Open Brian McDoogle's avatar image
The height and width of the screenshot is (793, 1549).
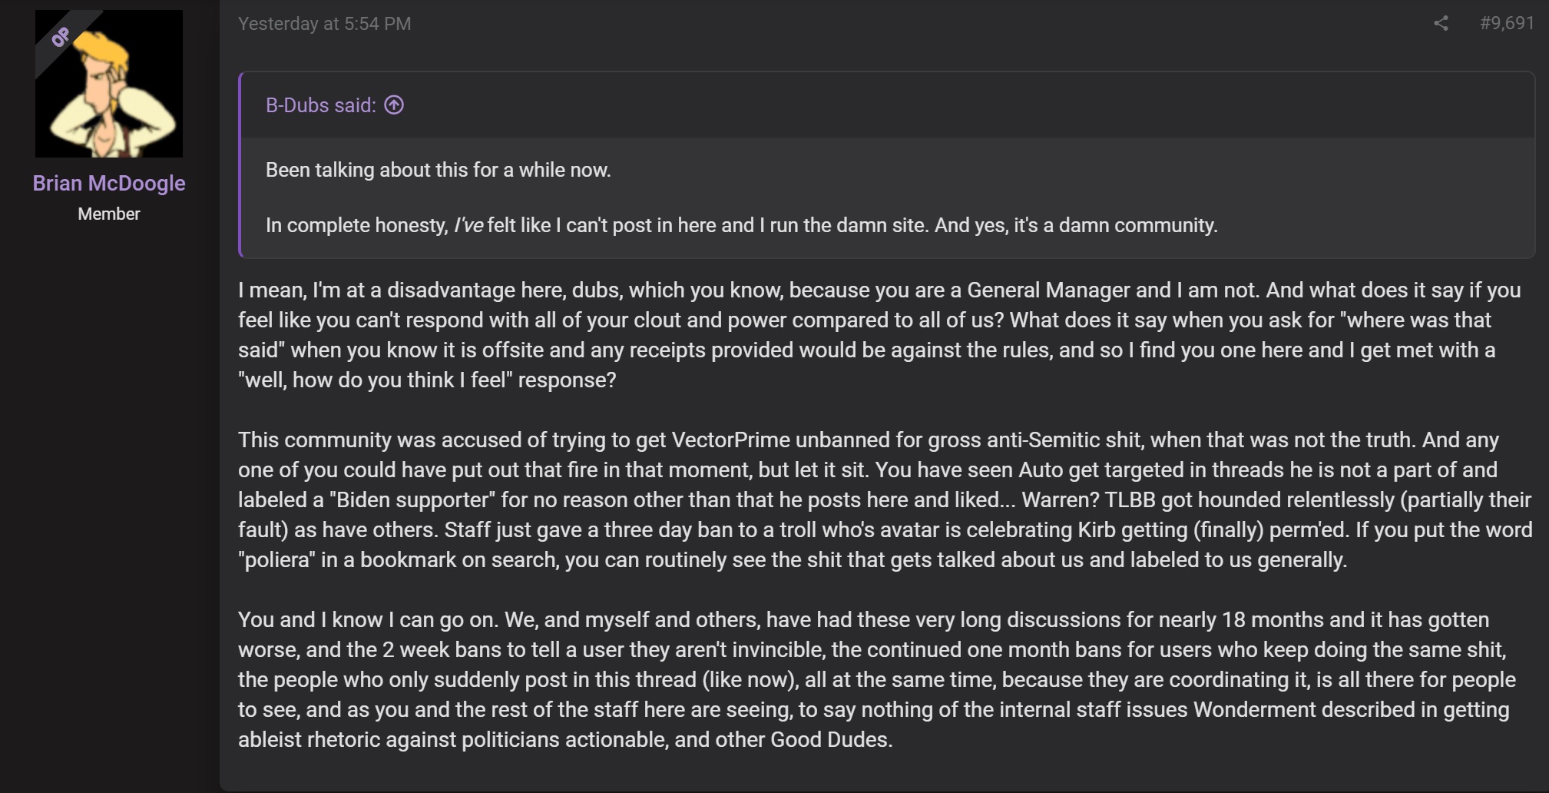click(109, 84)
